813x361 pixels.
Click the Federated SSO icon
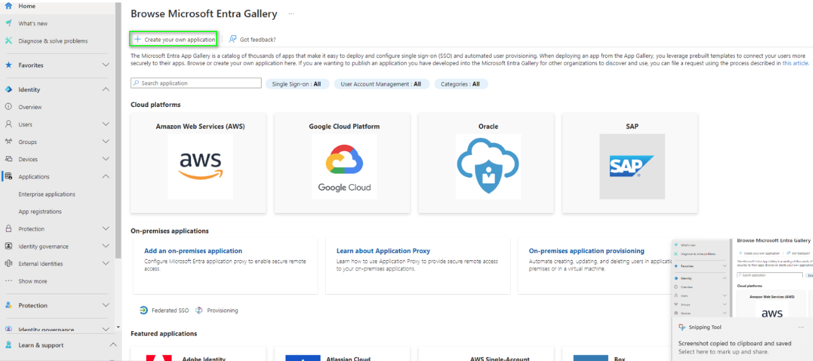click(144, 310)
